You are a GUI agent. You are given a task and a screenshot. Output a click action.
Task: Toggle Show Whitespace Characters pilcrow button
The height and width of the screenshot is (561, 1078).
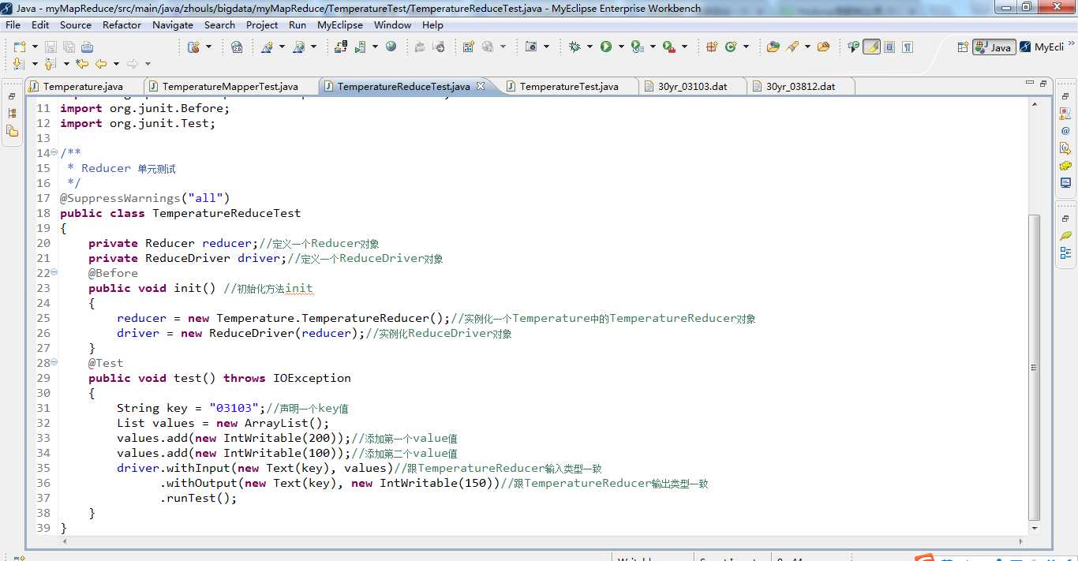(908, 47)
